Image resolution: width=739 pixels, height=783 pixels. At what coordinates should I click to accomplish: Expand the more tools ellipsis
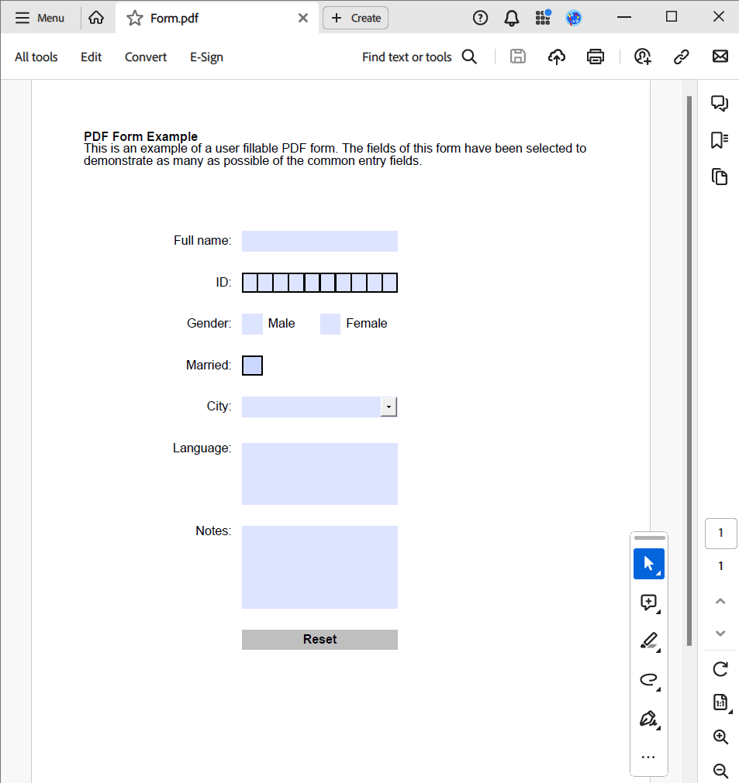coord(649,757)
